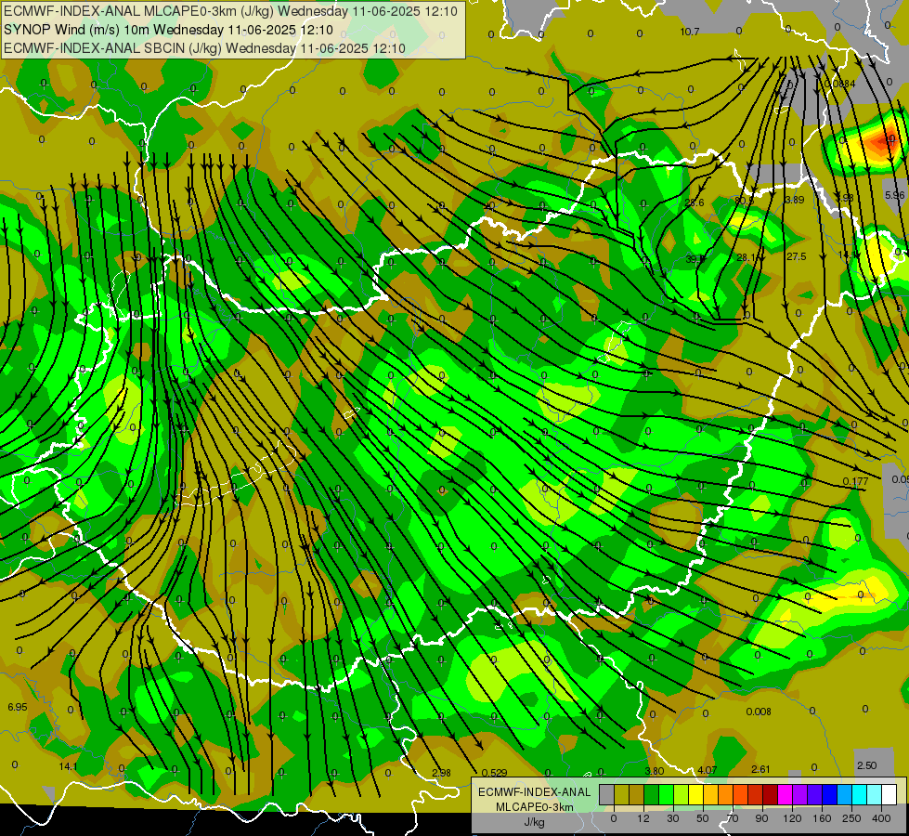Click the 70 tick label on legend
The height and width of the screenshot is (836, 909).
(x=733, y=818)
